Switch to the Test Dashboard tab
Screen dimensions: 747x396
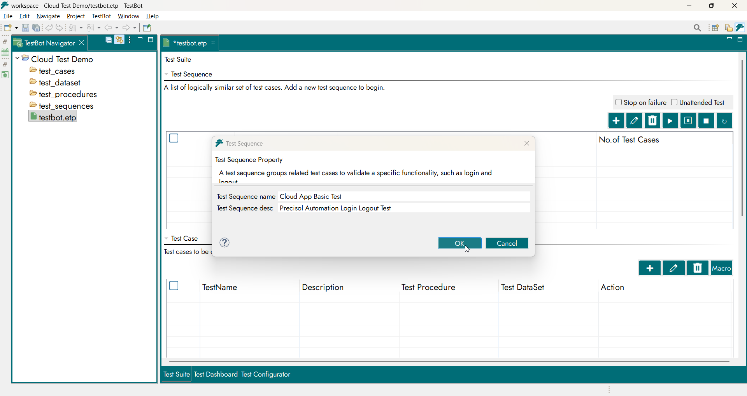point(216,374)
